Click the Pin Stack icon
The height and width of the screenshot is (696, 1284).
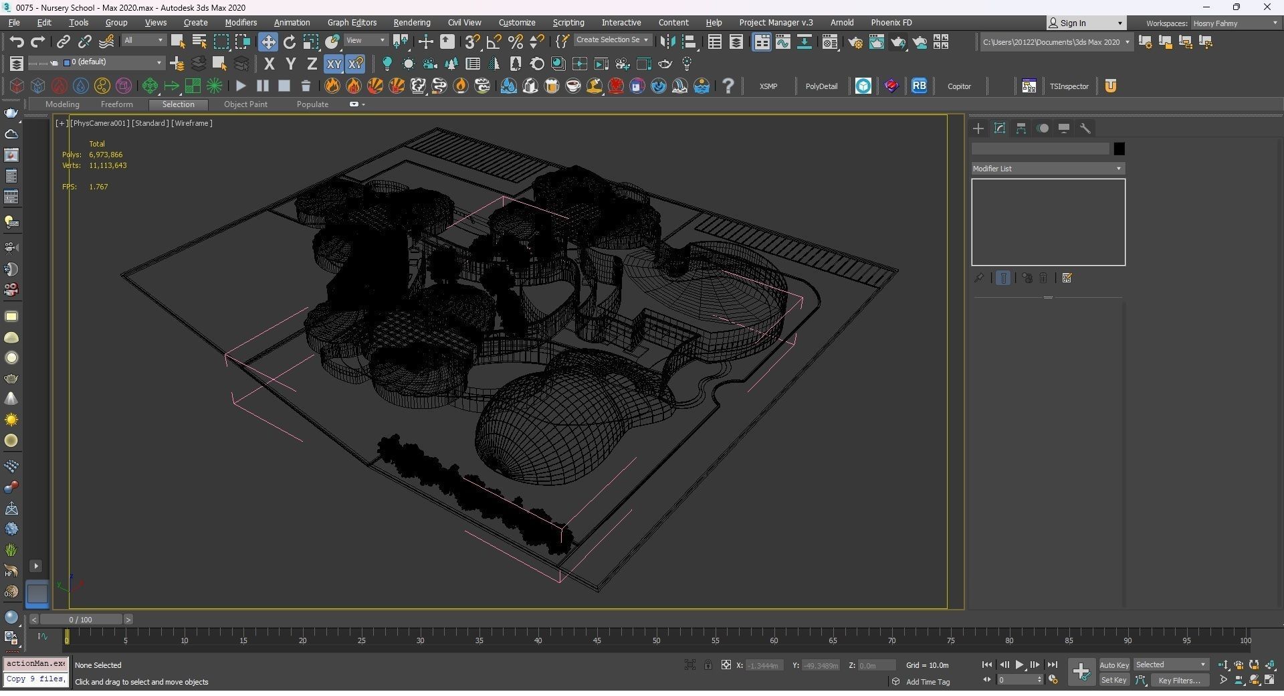pos(979,278)
